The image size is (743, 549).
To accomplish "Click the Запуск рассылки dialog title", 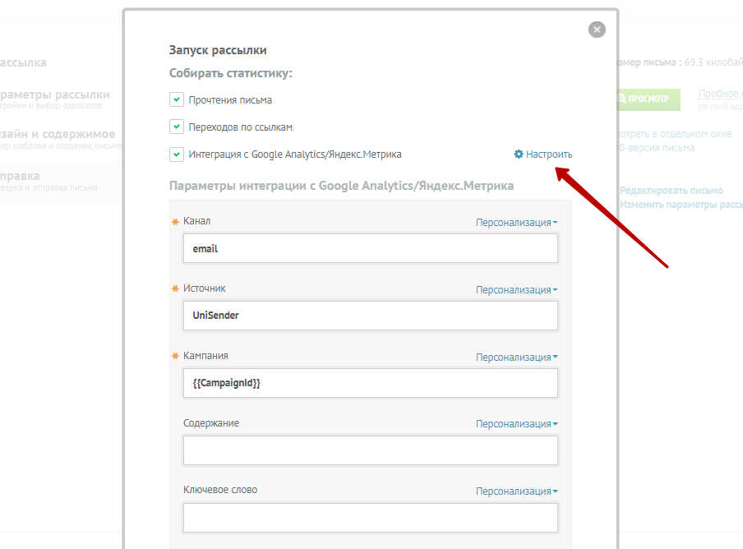I will tap(218, 50).
